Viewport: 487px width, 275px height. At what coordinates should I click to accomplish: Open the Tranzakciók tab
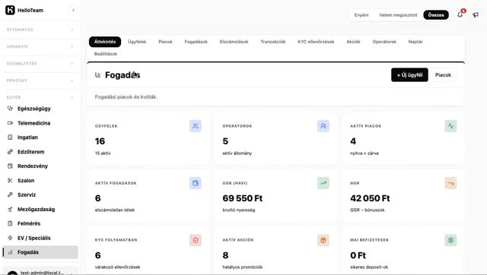[273, 42]
